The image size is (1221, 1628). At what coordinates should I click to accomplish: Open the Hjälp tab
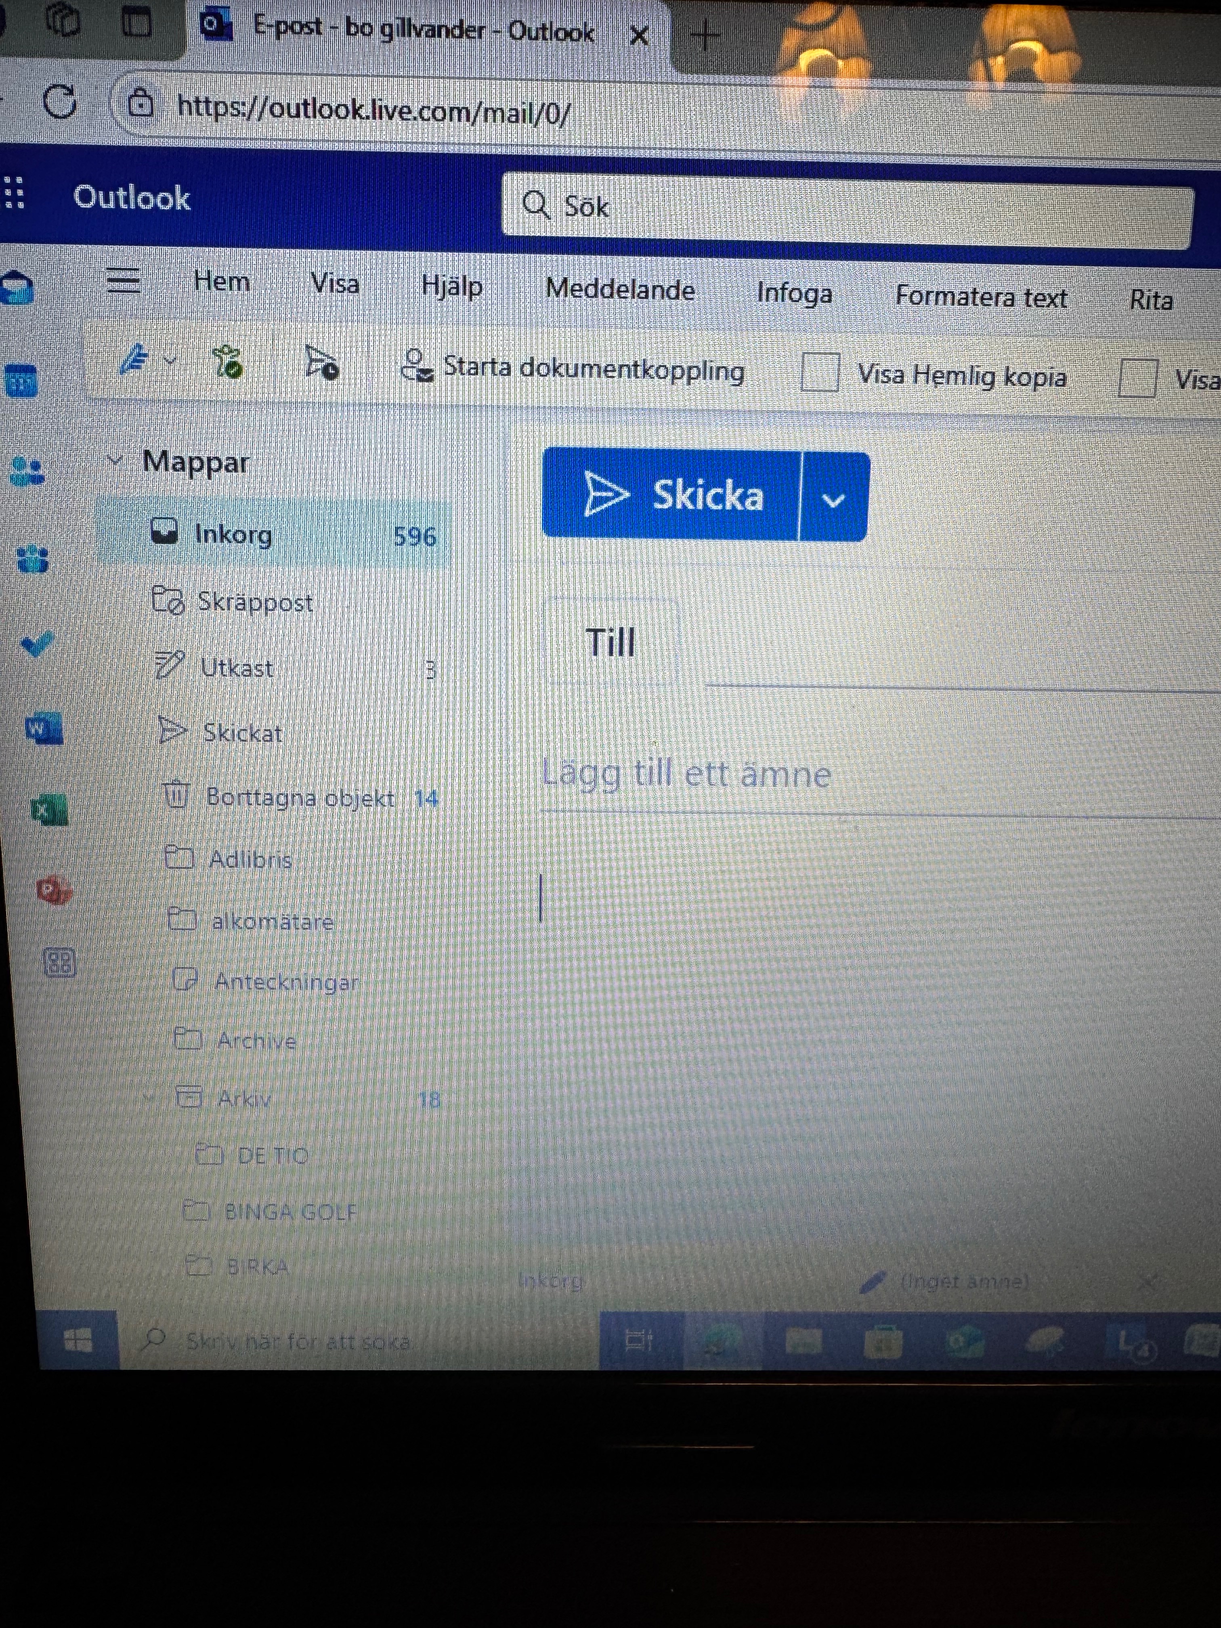click(x=452, y=285)
